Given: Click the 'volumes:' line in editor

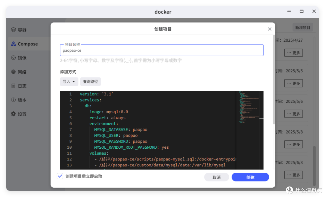Looking at the screenshot, I should [99, 153].
